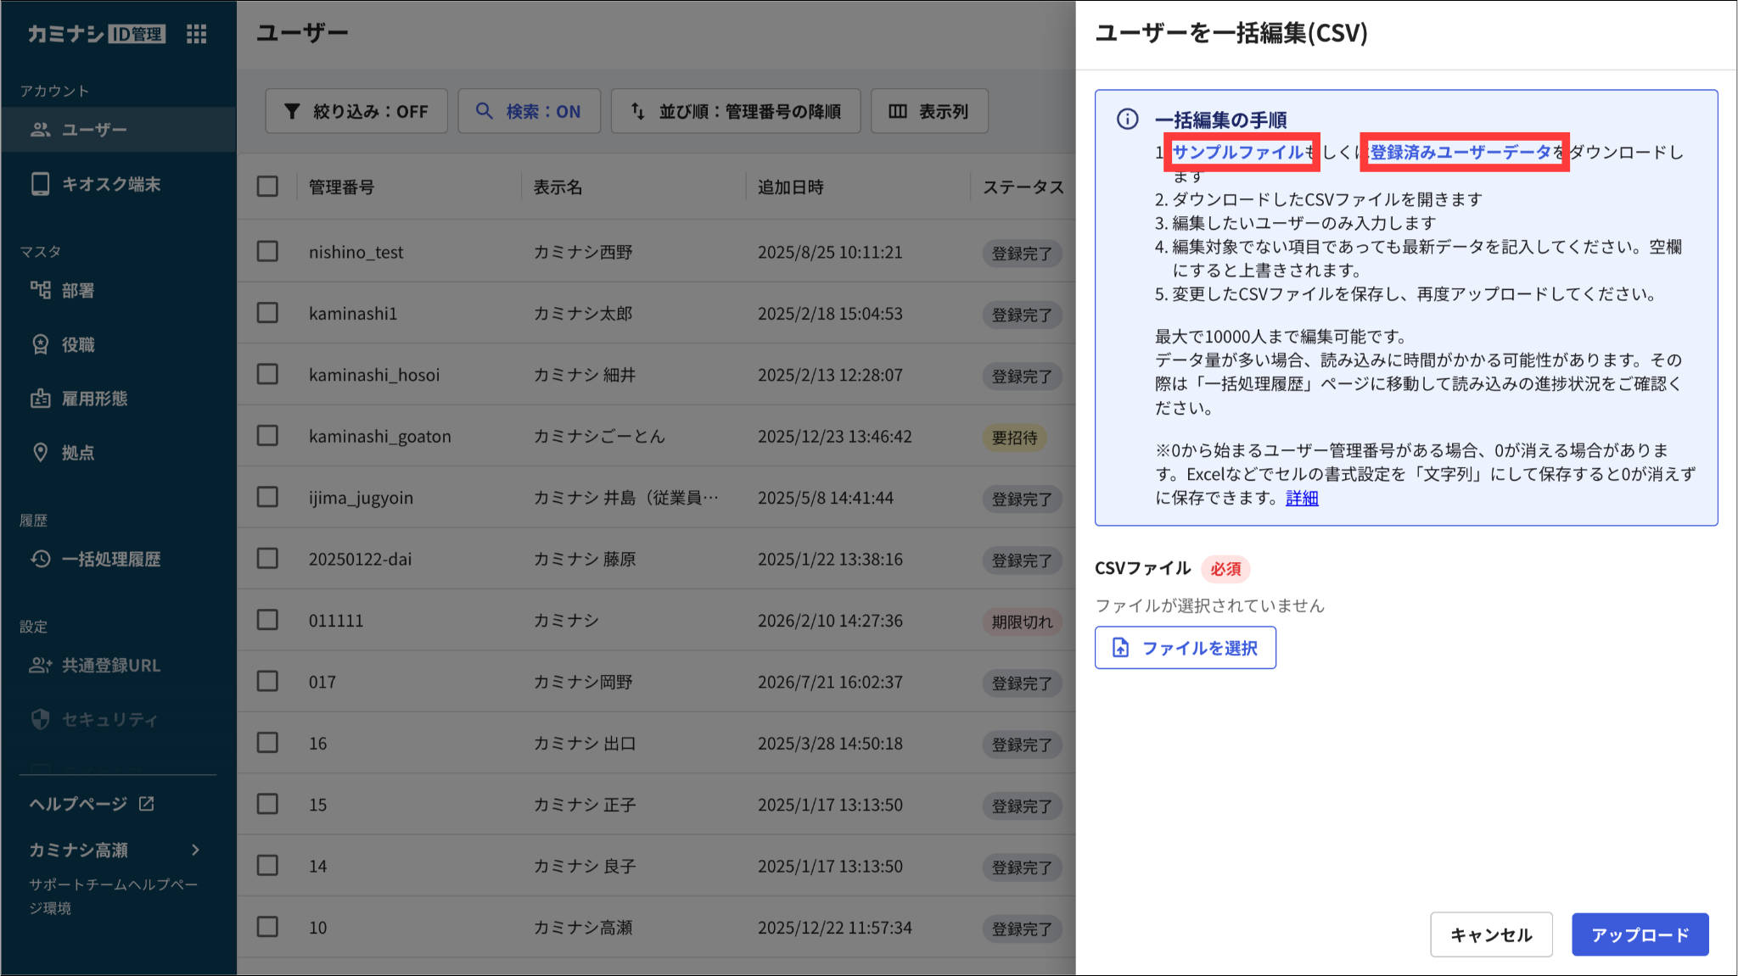
Task: Check the box for kaminashi_goaton row
Action: (267, 436)
